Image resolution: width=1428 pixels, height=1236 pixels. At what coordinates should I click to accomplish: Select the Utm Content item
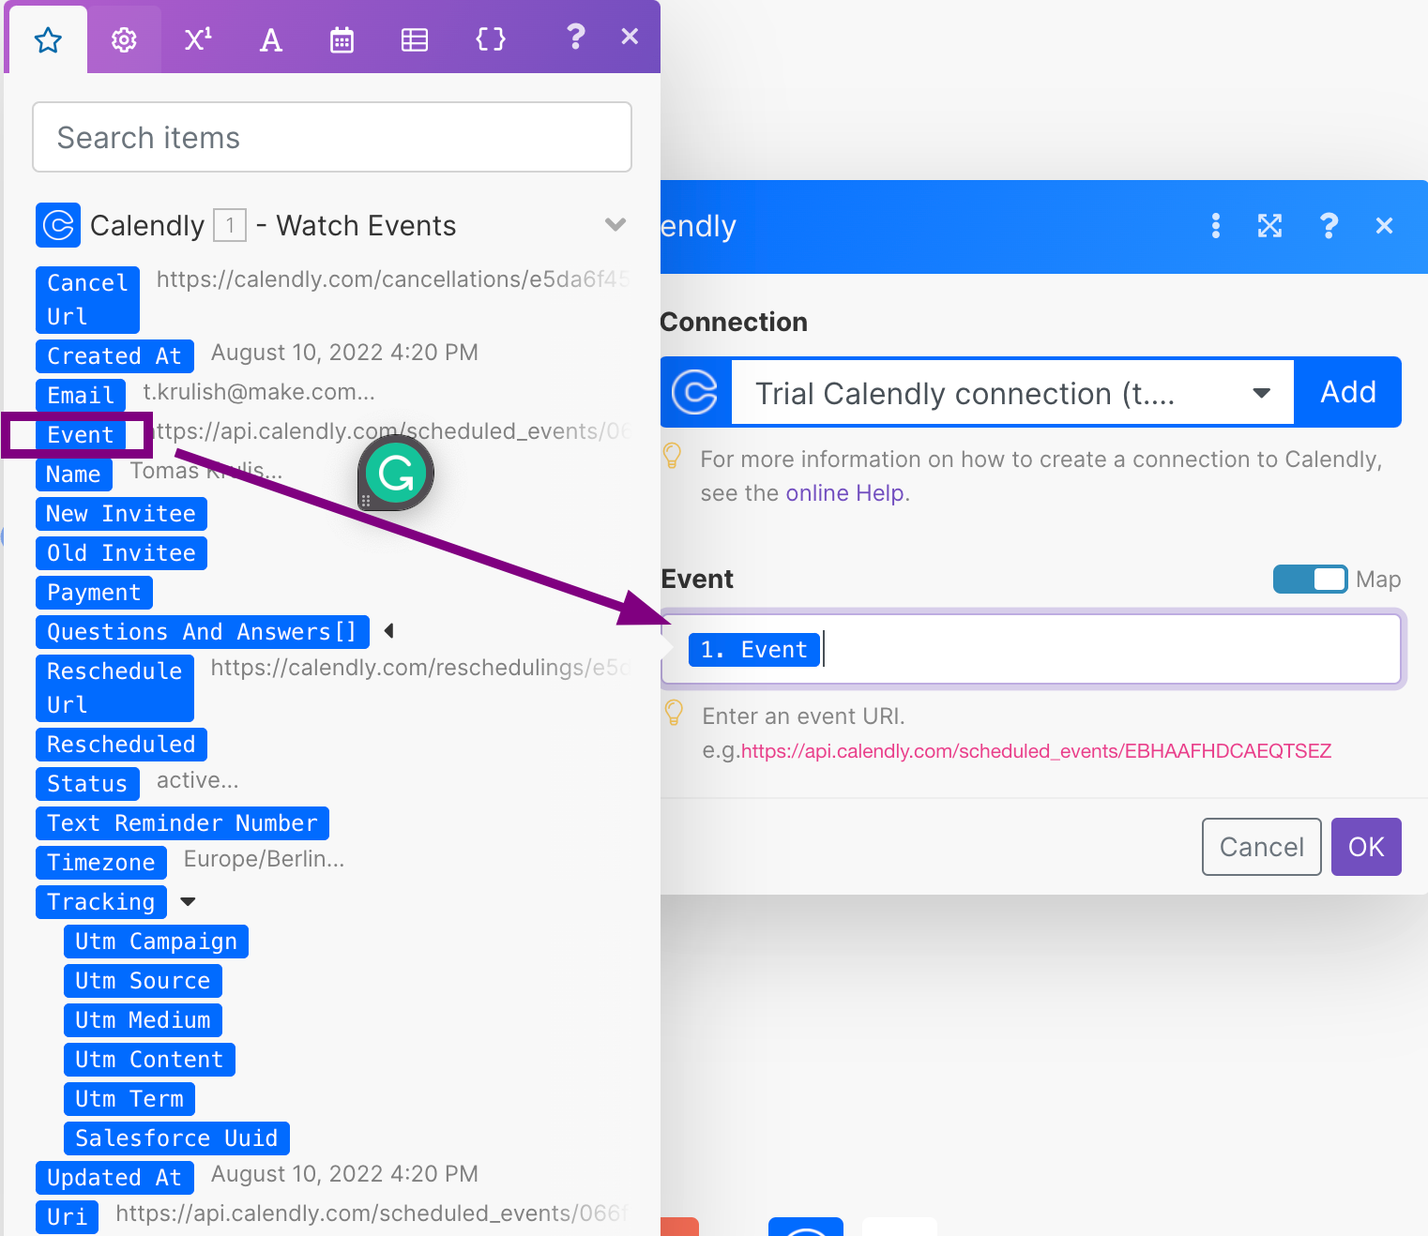coord(149,1060)
